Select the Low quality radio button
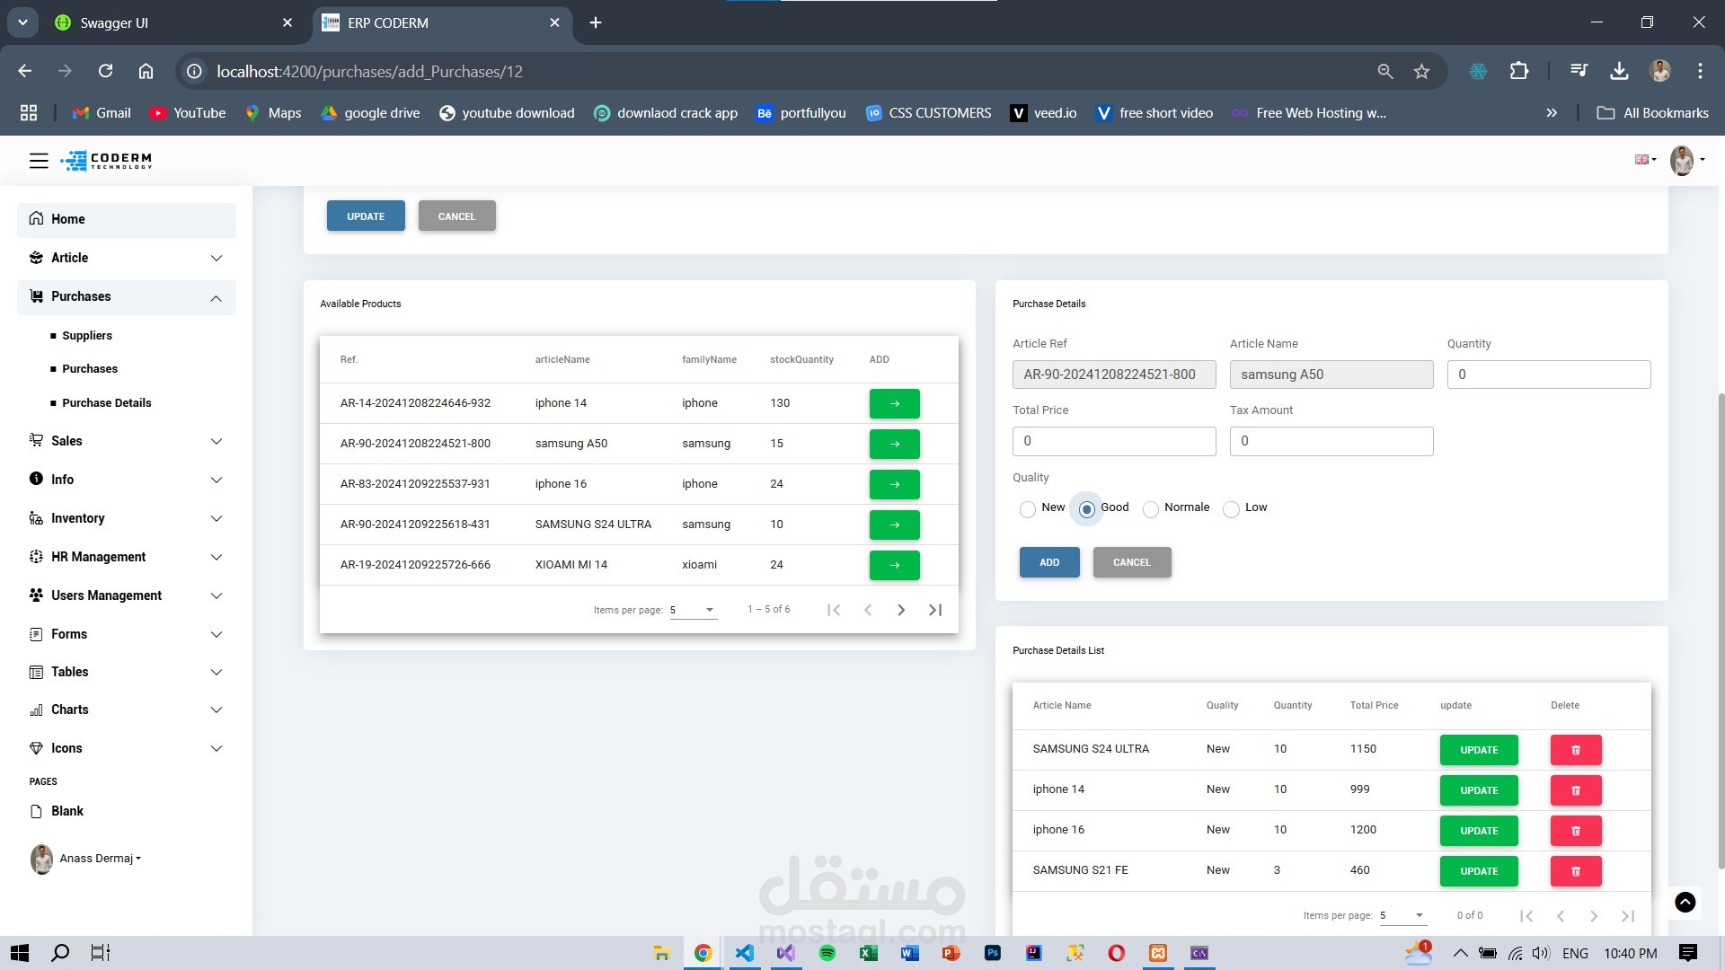The image size is (1725, 970). click(1232, 509)
